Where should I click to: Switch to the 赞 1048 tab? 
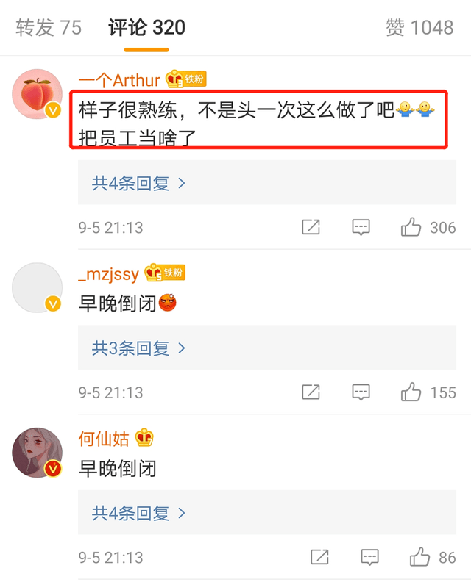click(419, 27)
